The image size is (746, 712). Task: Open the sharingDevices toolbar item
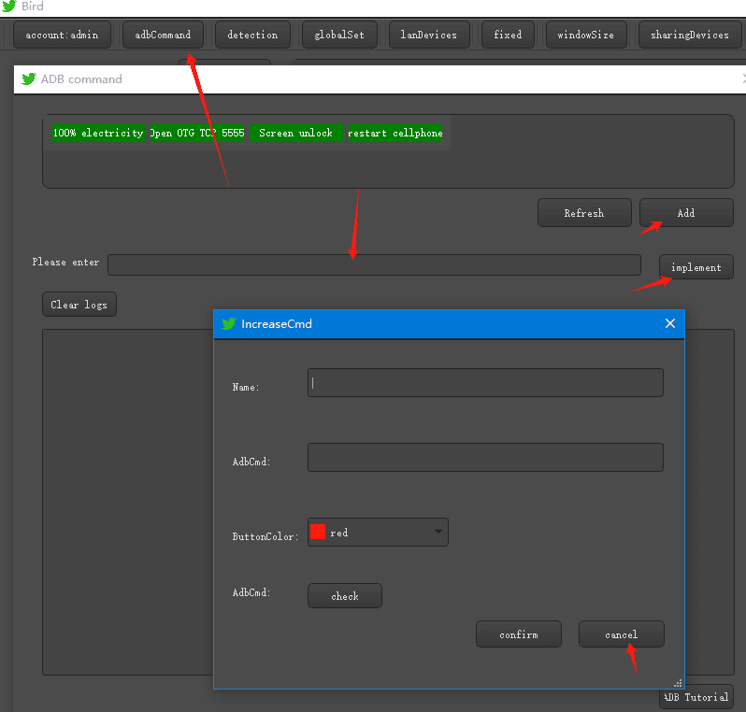pos(689,35)
